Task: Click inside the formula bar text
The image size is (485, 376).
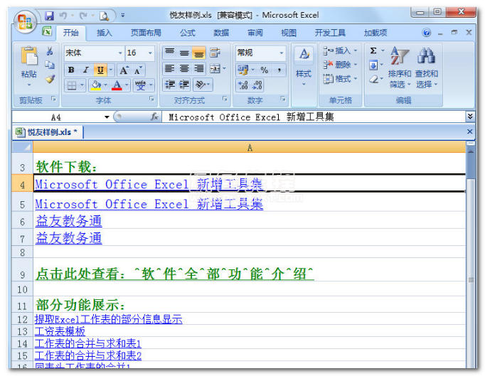Action: [x=251, y=117]
